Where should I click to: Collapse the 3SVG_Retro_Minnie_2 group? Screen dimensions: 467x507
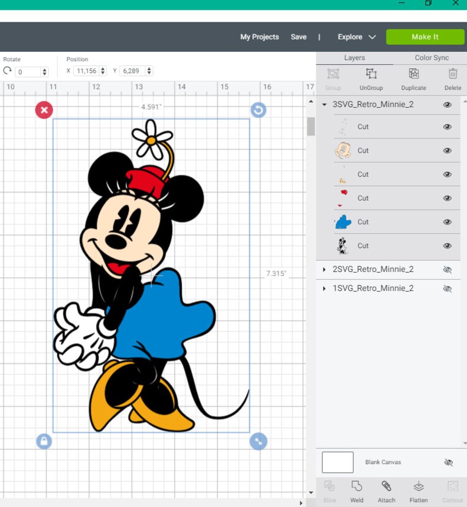324,104
